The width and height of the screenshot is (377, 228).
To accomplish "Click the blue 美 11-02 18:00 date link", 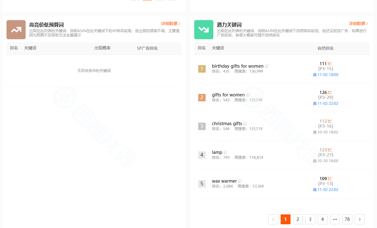I will tap(325, 74).
